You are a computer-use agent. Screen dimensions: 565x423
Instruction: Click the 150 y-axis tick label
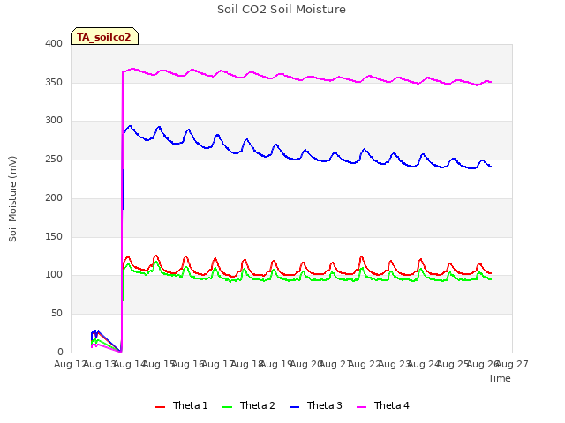(x=54, y=237)
